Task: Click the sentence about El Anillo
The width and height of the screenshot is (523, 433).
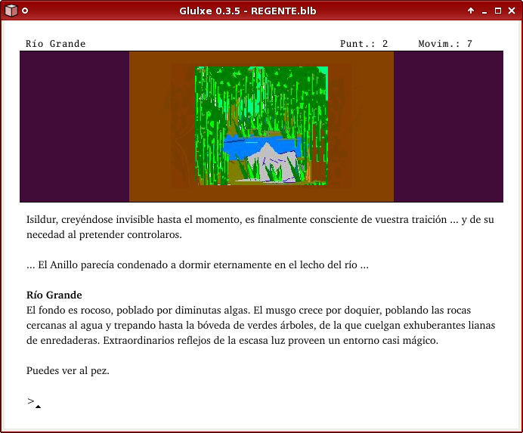Action: pos(197,265)
